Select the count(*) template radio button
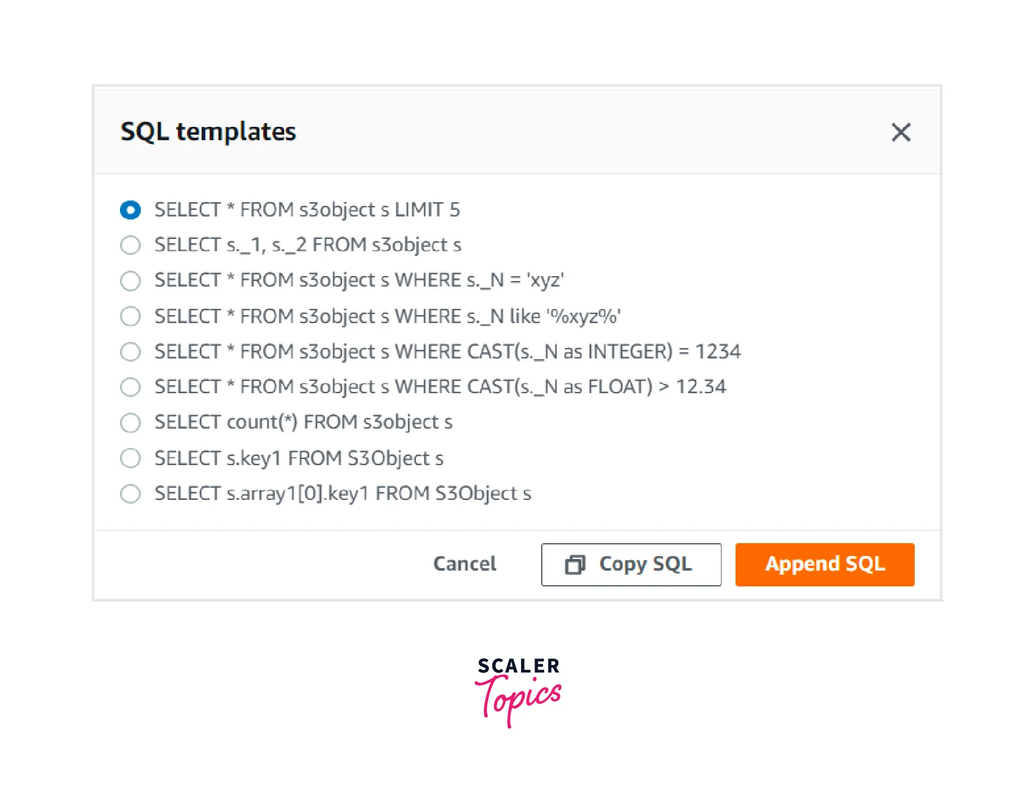The width and height of the screenshot is (1036, 787). [x=130, y=422]
